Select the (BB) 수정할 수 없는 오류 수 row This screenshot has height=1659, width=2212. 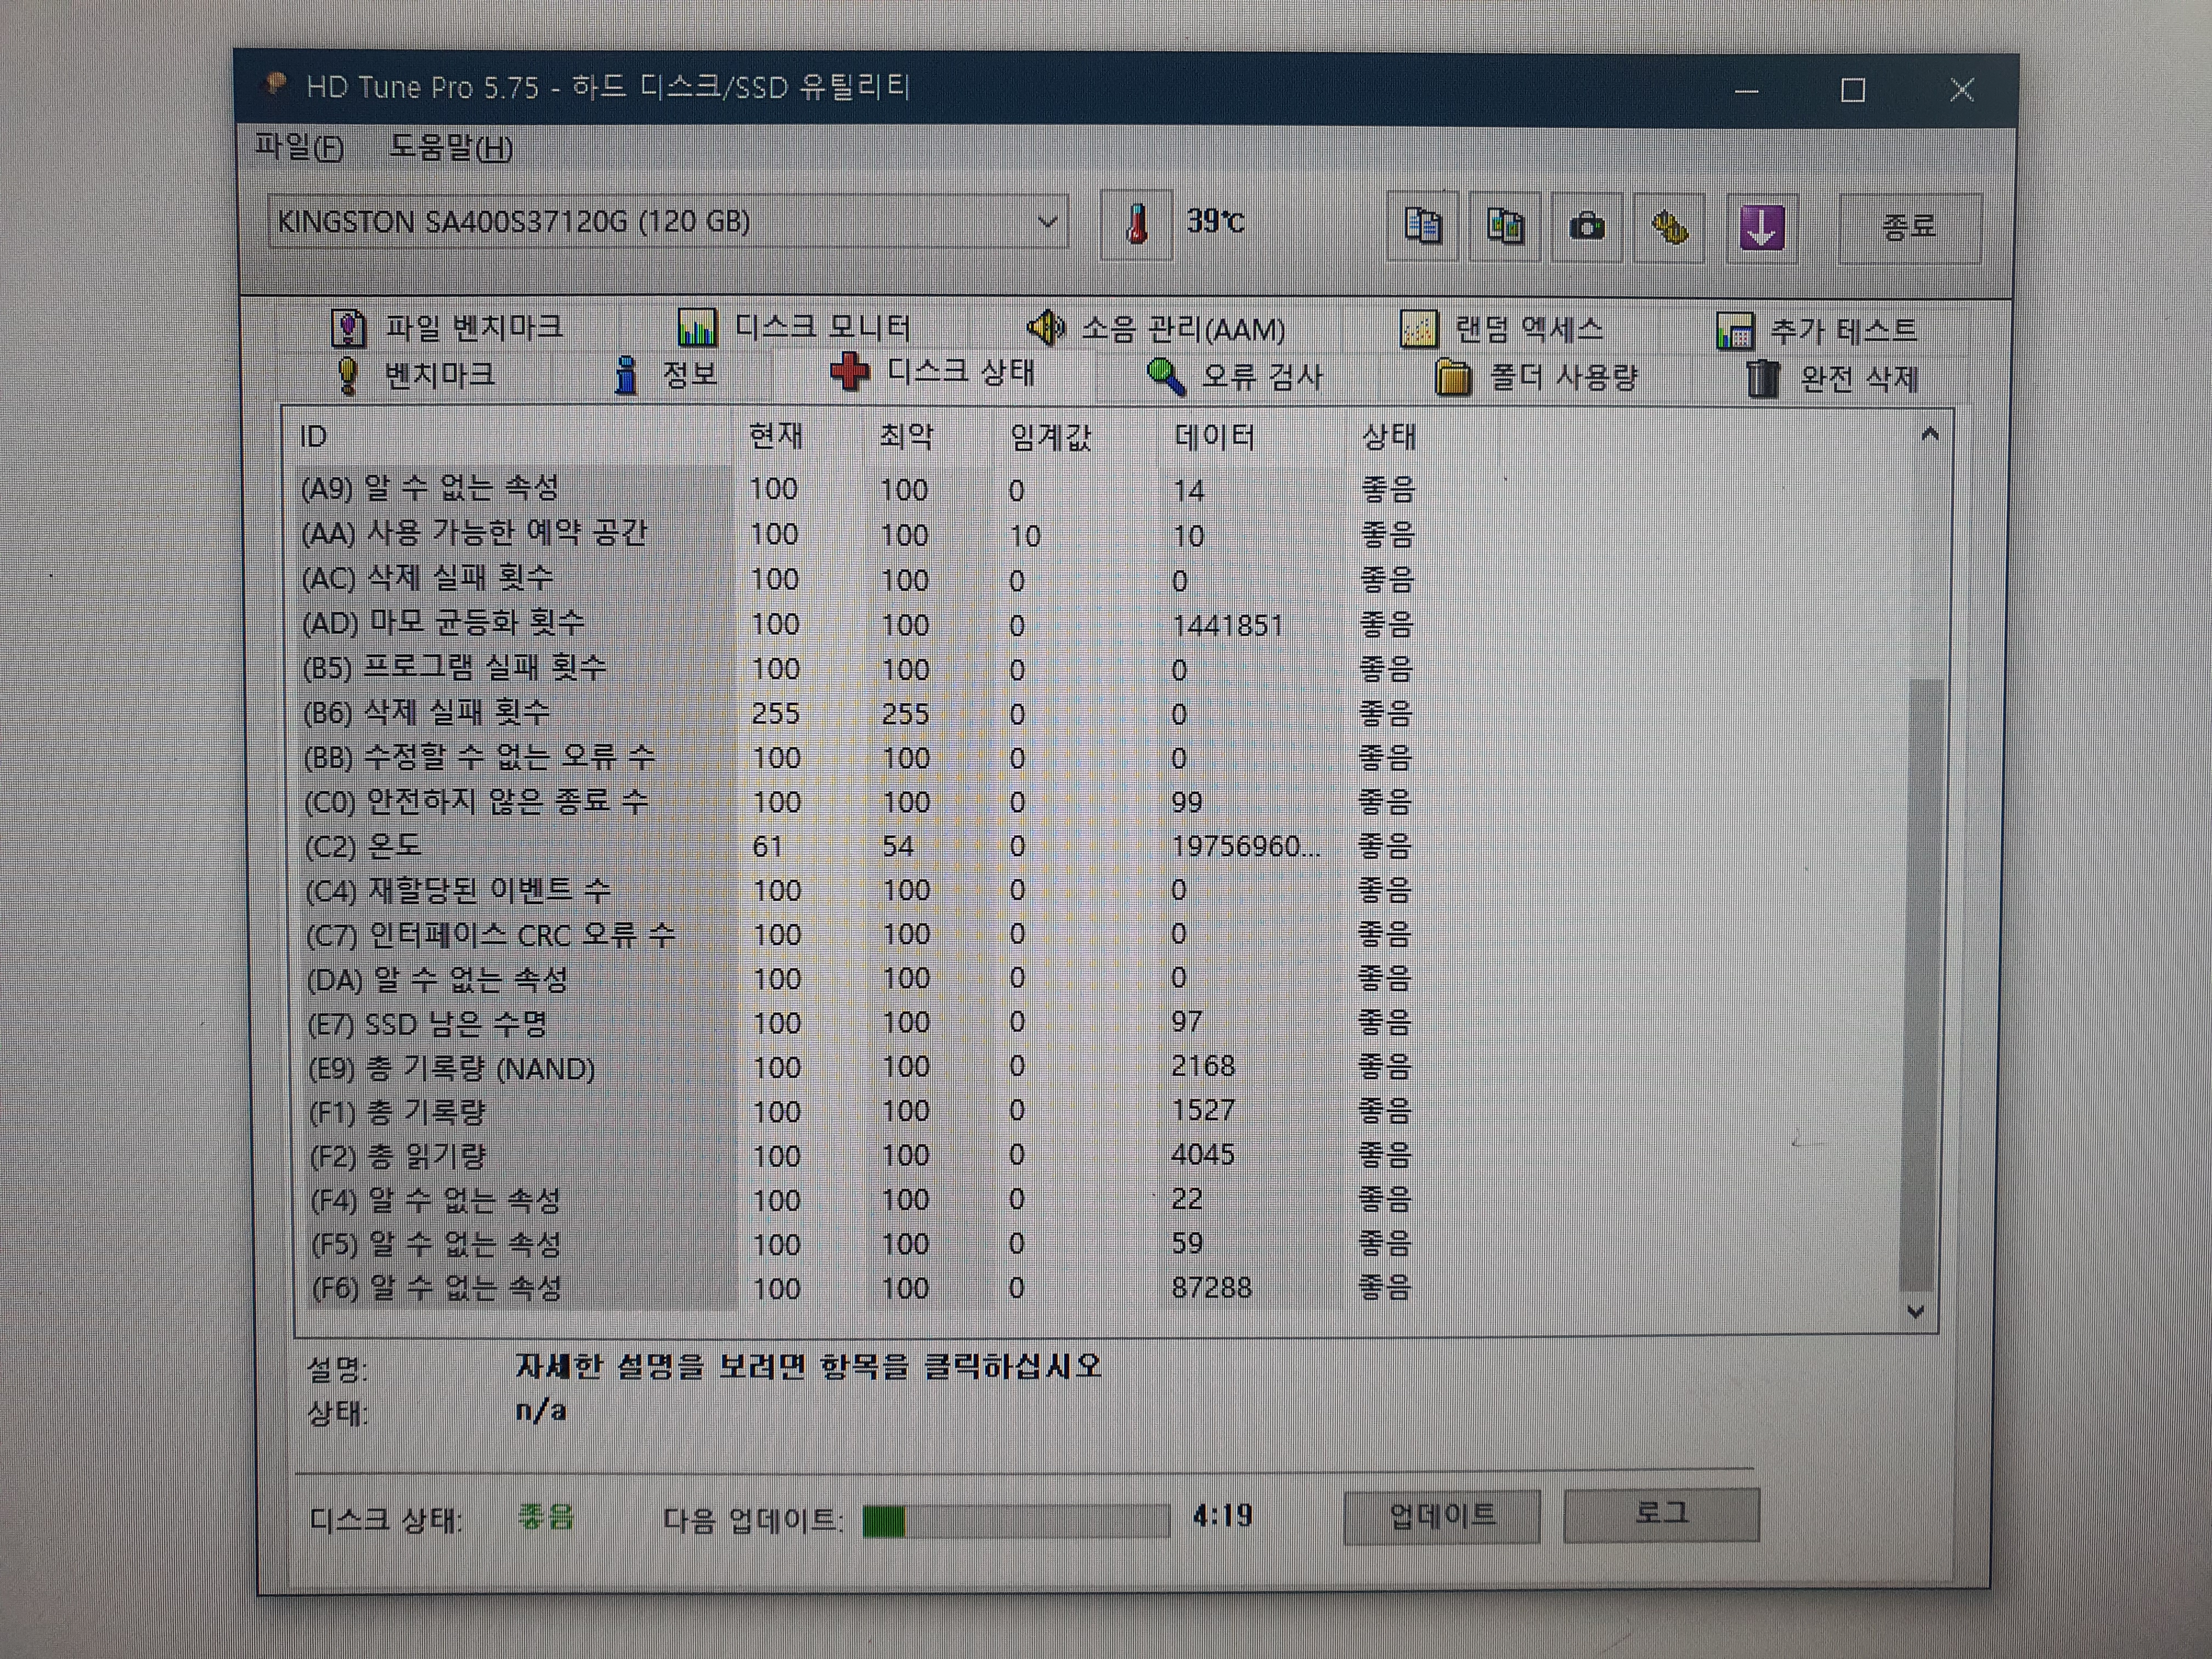tap(857, 757)
